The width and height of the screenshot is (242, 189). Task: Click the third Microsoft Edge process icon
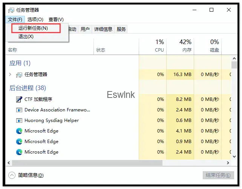[x=19, y=152]
